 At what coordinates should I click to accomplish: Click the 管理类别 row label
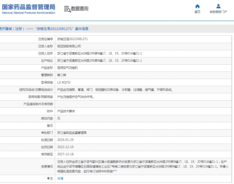pos(47,75)
